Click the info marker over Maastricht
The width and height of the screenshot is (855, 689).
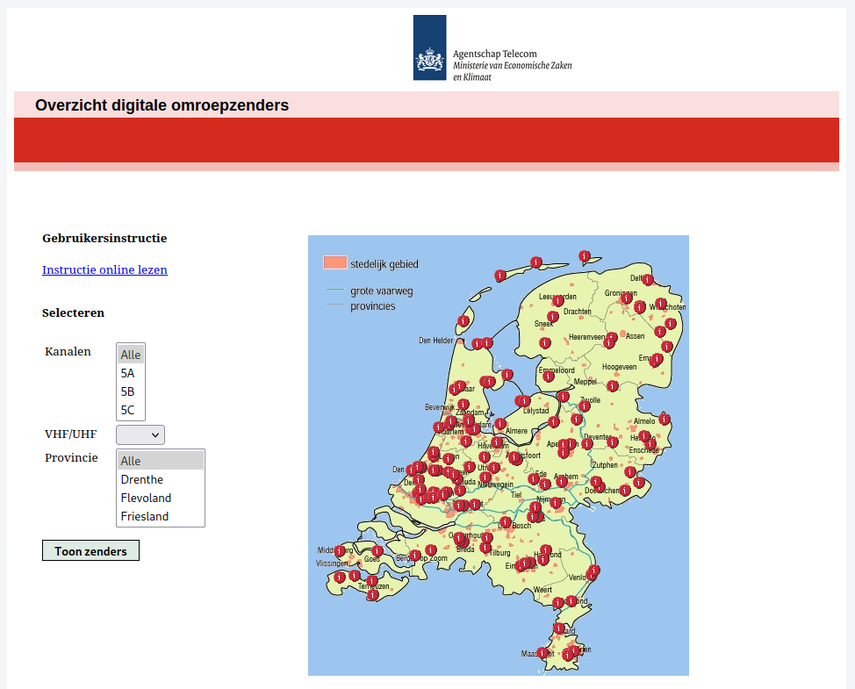click(543, 652)
